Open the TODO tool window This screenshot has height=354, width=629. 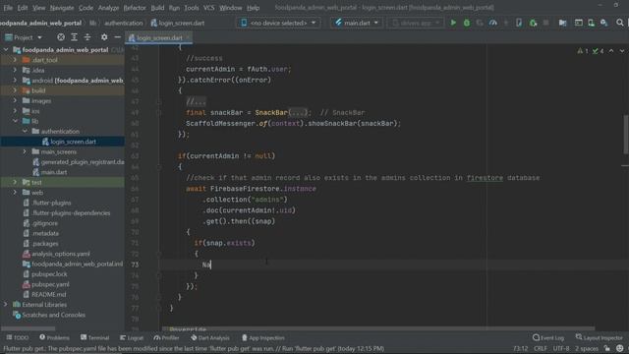click(18, 338)
